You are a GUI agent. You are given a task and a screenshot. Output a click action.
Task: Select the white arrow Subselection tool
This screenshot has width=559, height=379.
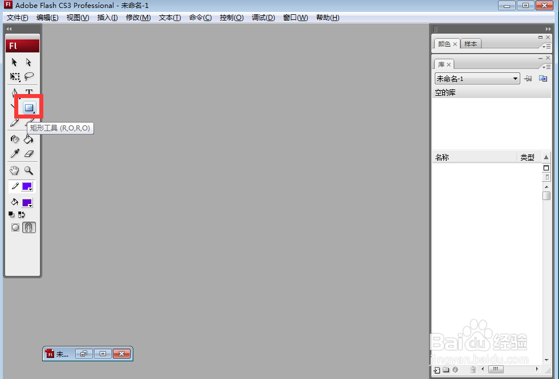click(x=29, y=62)
